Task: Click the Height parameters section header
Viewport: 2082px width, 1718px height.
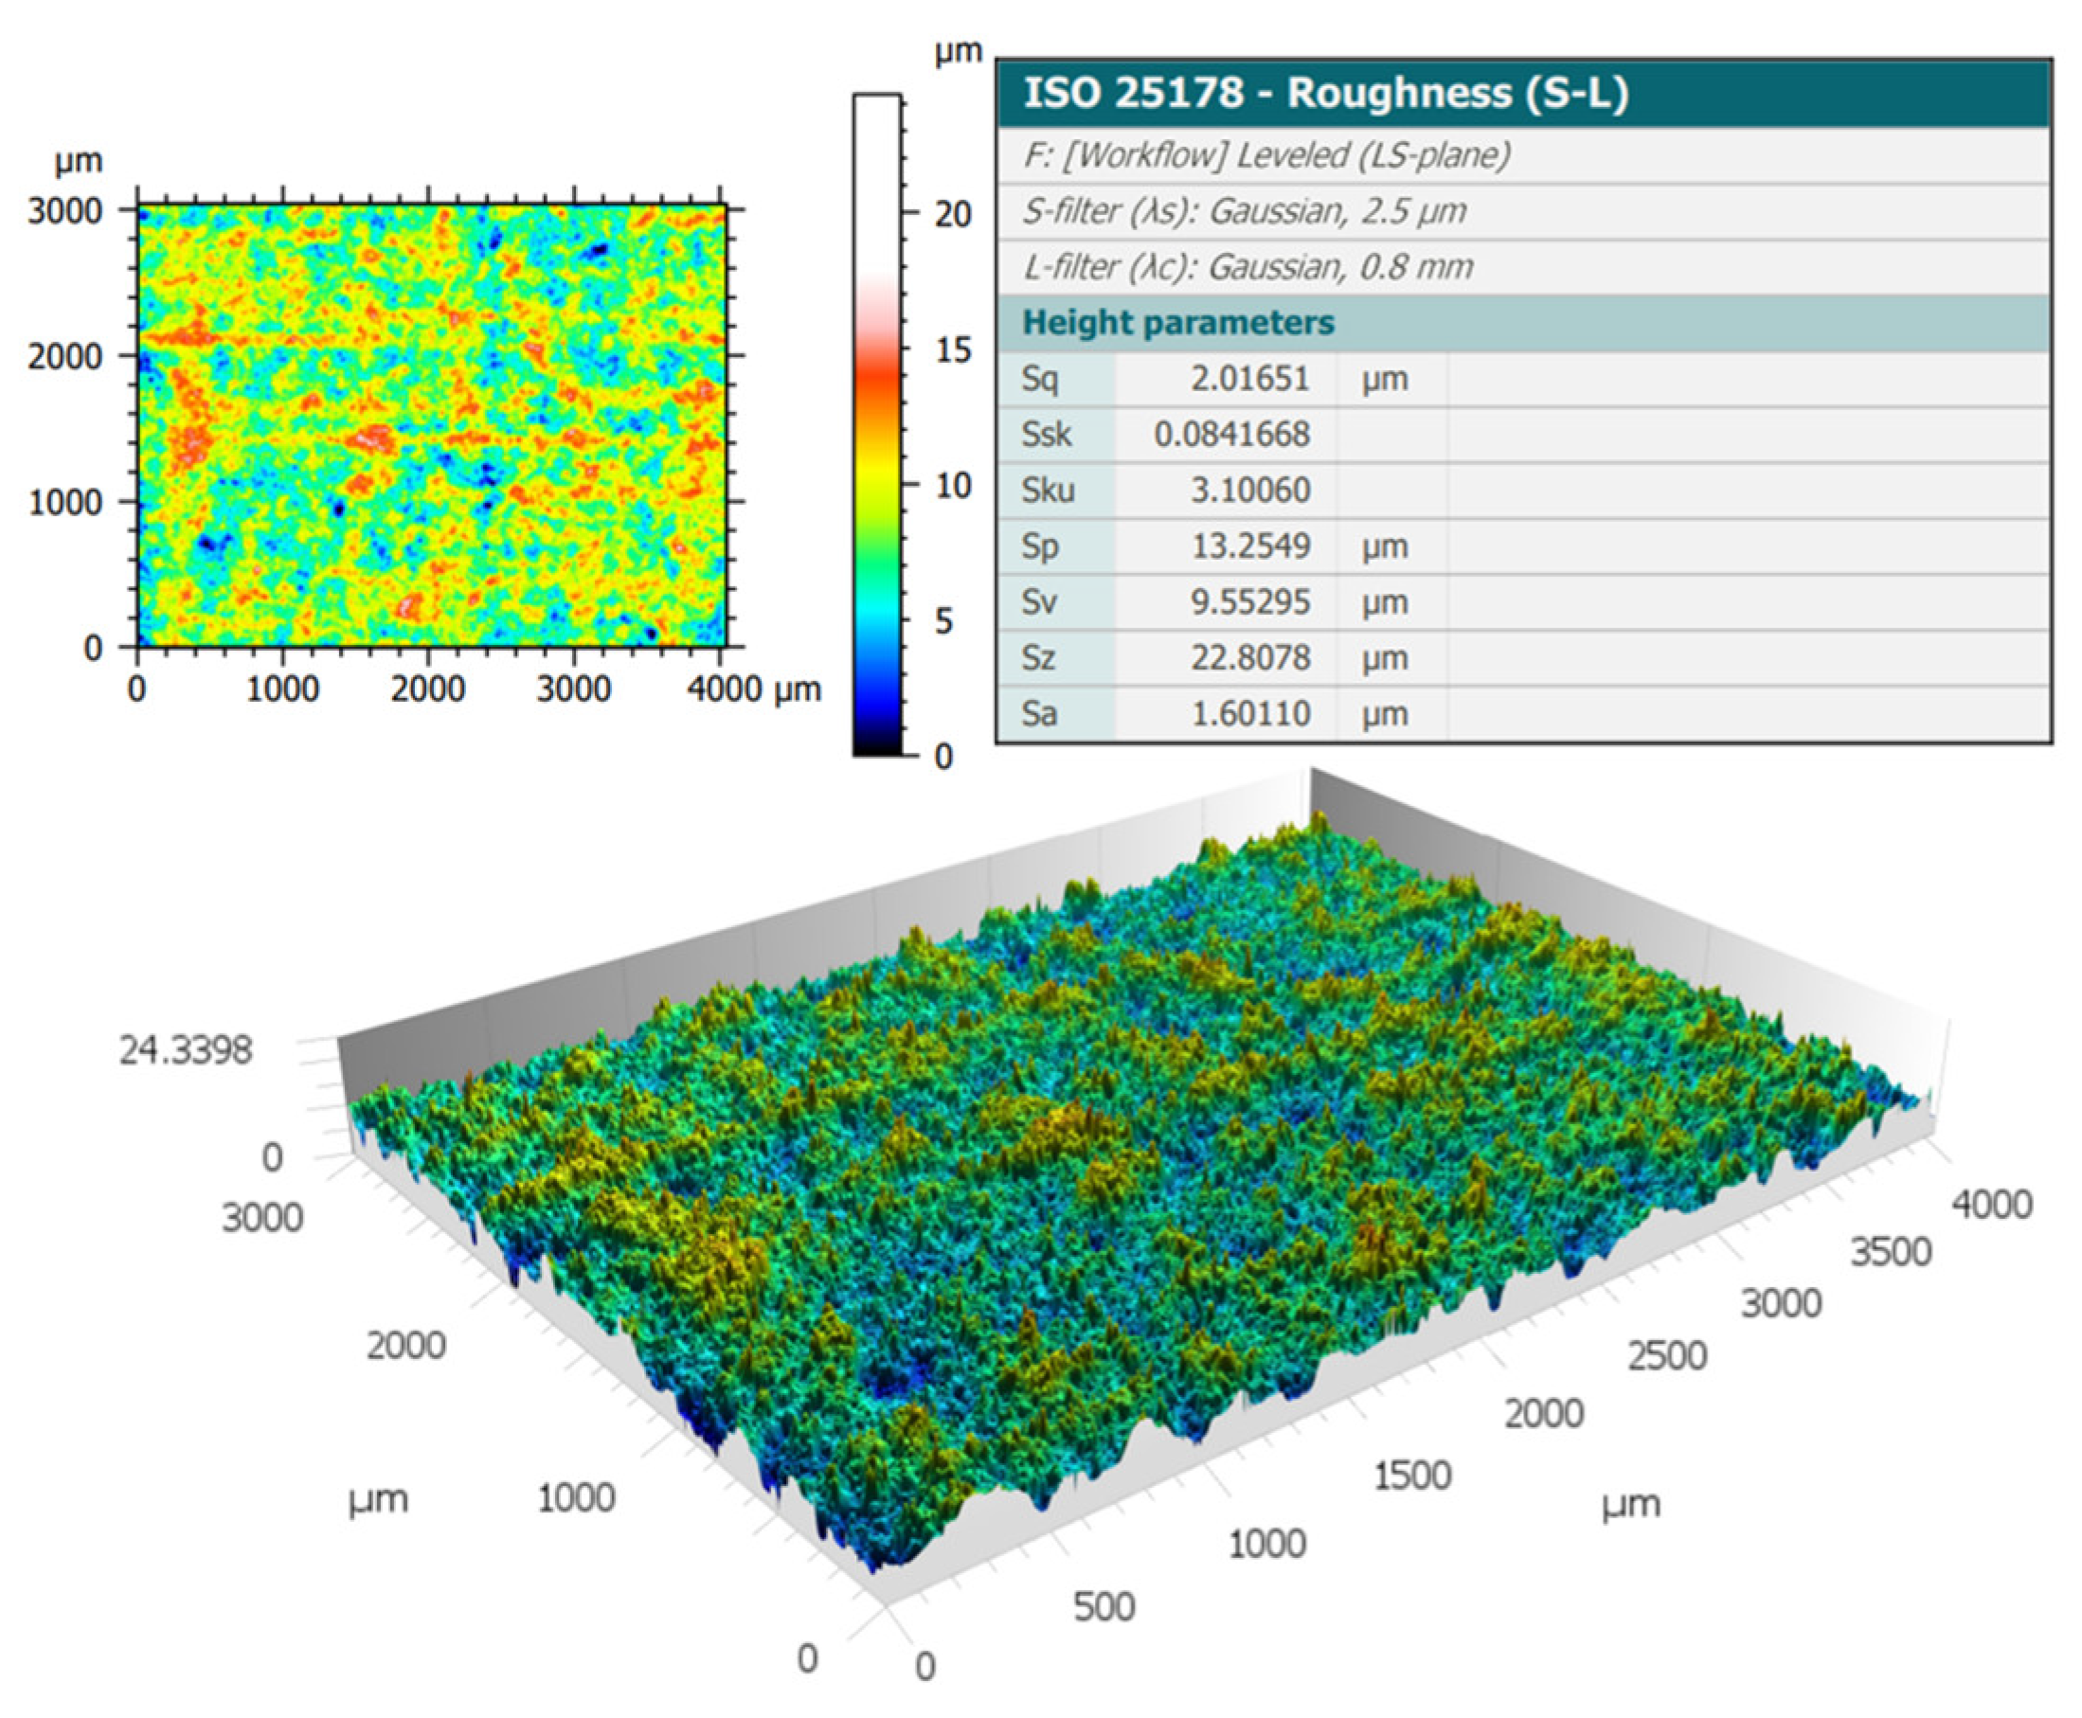Action: coord(1177,323)
